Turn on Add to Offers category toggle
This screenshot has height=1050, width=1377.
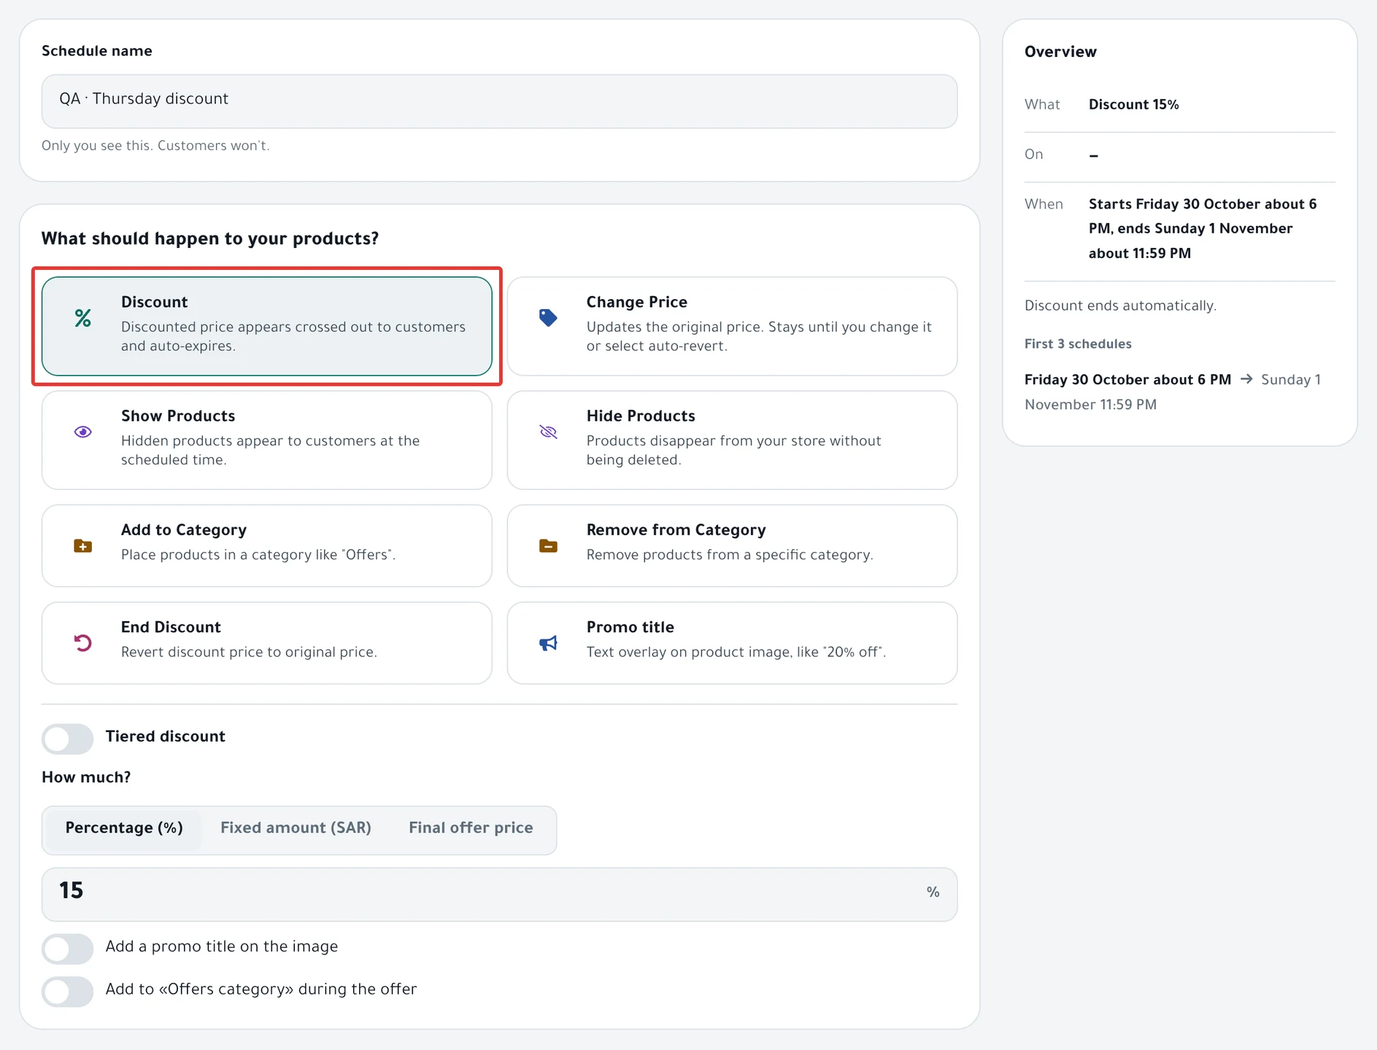pos(67,992)
